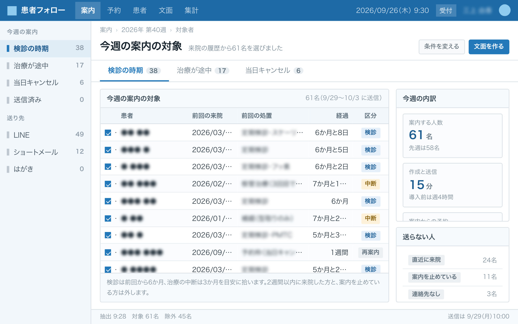Select ショートメール destination in sidebar
This screenshot has width=518, height=324.
coord(45,152)
